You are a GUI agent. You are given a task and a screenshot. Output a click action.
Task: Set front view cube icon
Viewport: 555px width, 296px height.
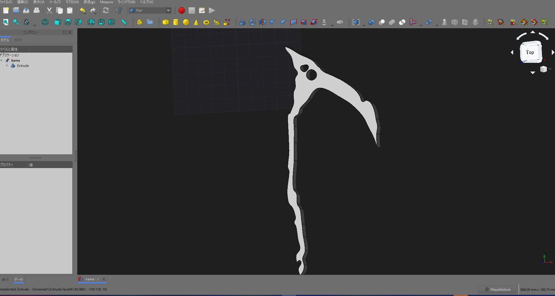coord(57,22)
